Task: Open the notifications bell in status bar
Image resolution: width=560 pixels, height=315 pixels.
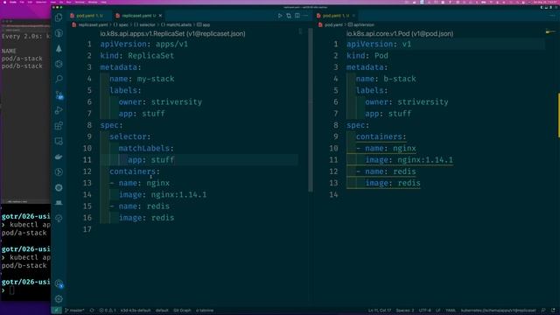Action: click(x=553, y=311)
